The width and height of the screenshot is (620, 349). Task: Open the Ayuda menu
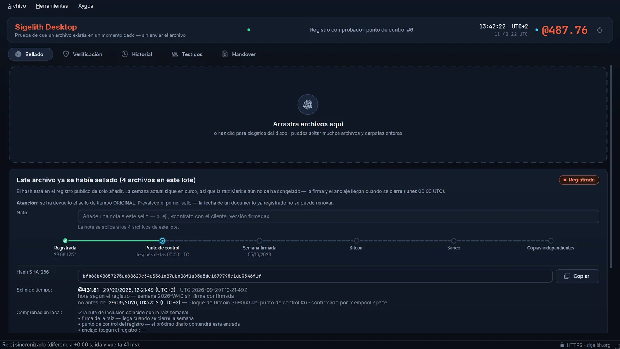pos(86,6)
